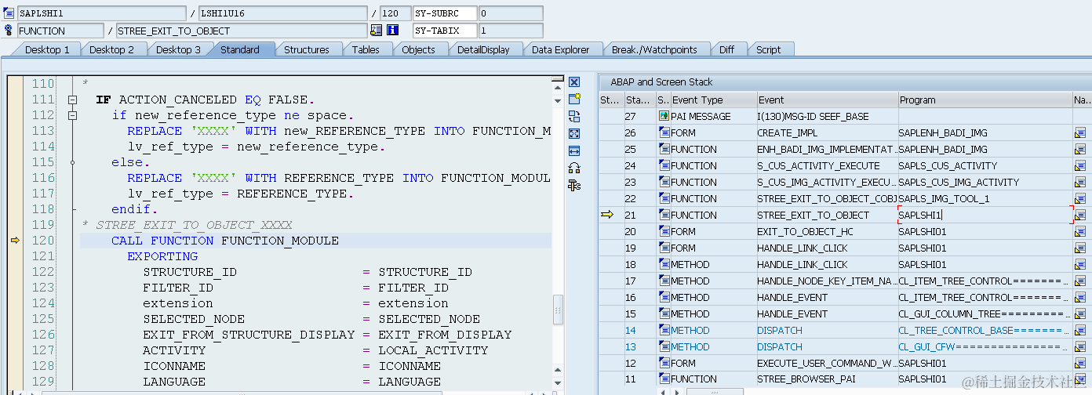The height and width of the screenshot is (395, 1092).
Task: Click the New Tool icon with yellow star
Action: tap(574, 99)
